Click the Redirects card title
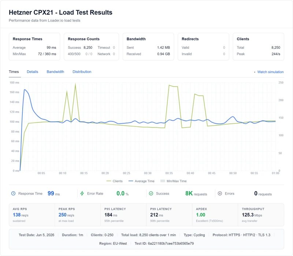Viewport: 293px width, 256px height. [x=190, y=39]
